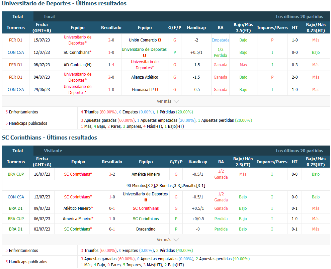Click SC Corinthians in 12/07/23 row of first table
This screenshot has width=331, height=269.
point(77,52)
